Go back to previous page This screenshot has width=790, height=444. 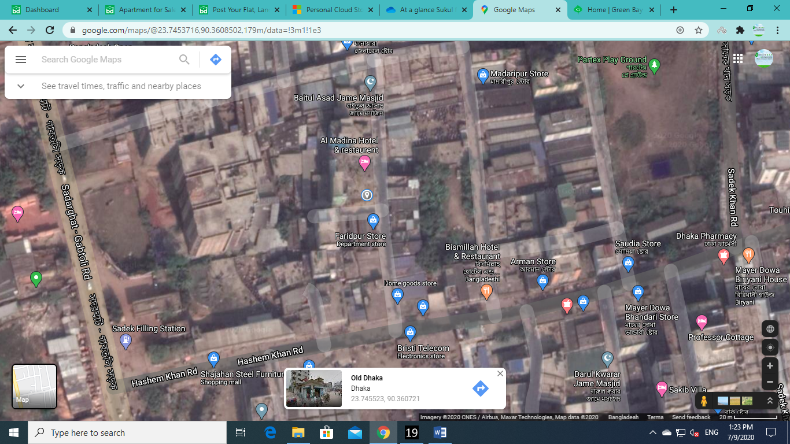[13, 30]
